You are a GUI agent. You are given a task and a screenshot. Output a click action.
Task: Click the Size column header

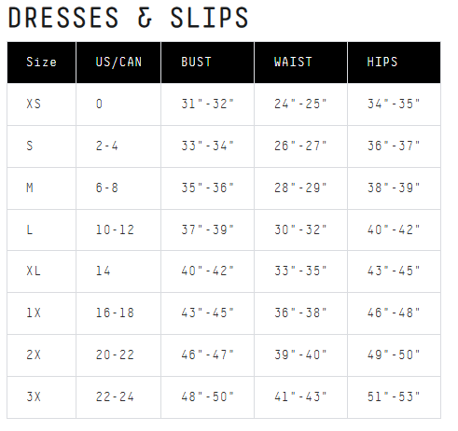tap(41, 63)
